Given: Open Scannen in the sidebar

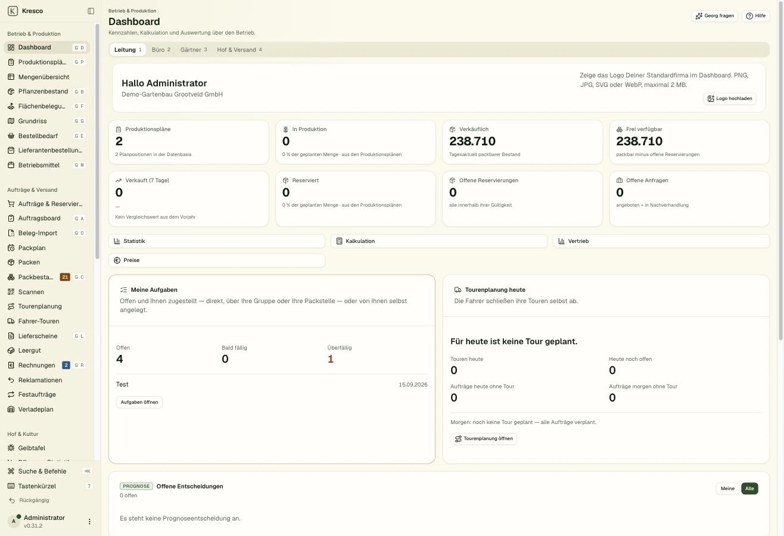Looking at the screenshot, I should (46, 292).
